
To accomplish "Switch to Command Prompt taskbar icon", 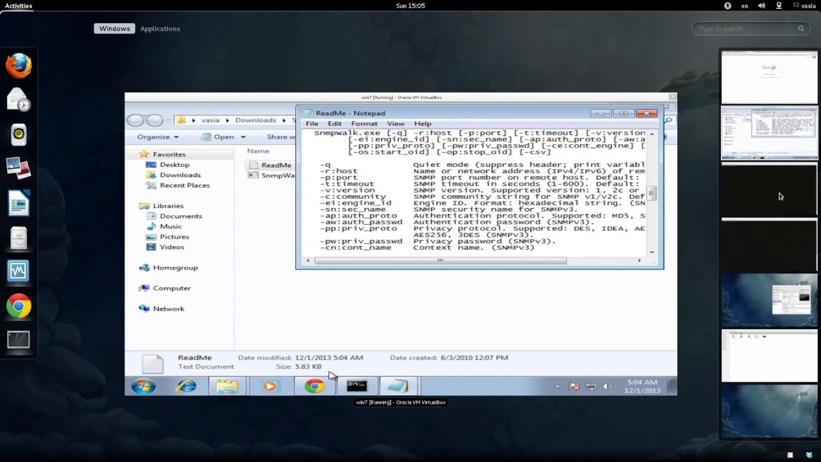I will (357, 386).
